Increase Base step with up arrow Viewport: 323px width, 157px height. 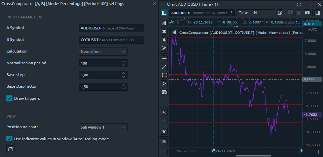point(123,73)
